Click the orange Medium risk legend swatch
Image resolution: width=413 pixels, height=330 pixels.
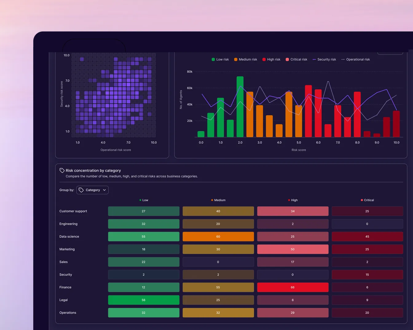tap(236, 59)
